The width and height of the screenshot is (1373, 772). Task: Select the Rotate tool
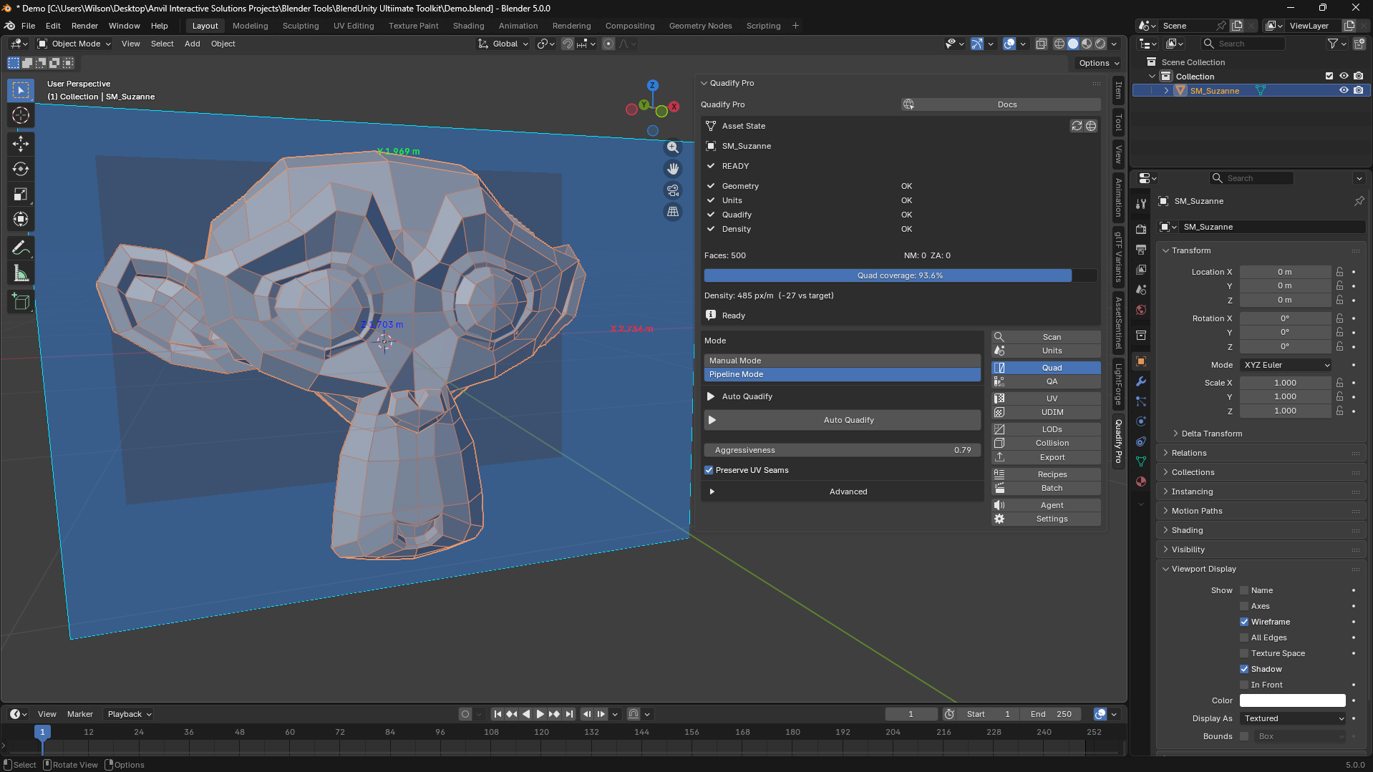pos(21,169)
